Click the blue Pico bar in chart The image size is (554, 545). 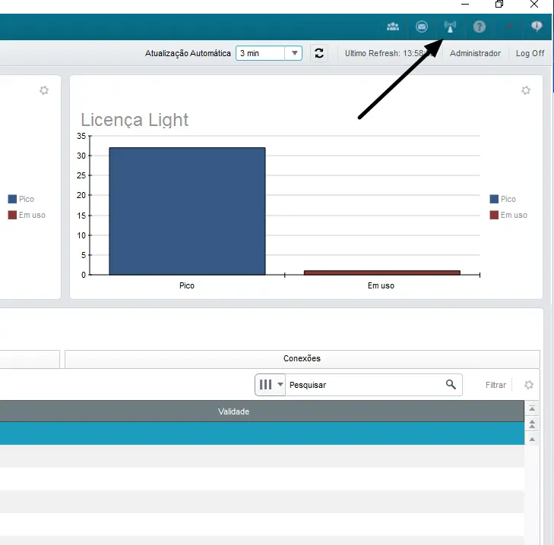187,211
